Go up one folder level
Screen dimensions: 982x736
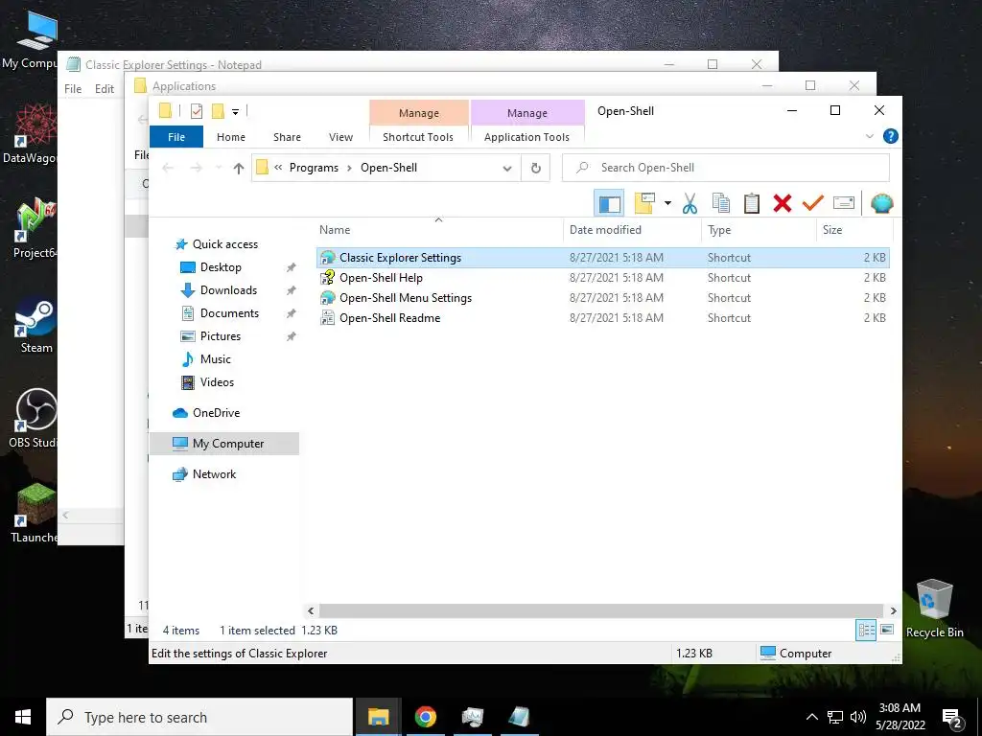click(x=238, y=168)
